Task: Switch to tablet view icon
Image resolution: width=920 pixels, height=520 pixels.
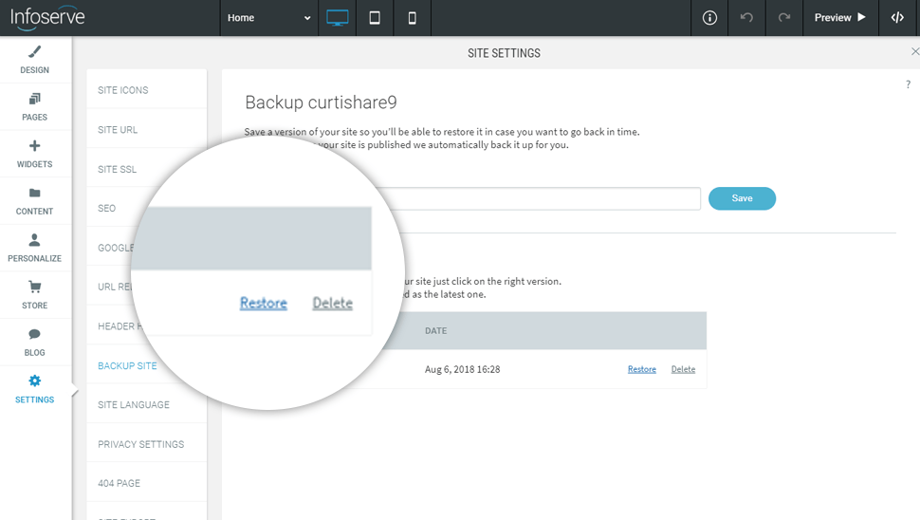Action: pos(375,18)
